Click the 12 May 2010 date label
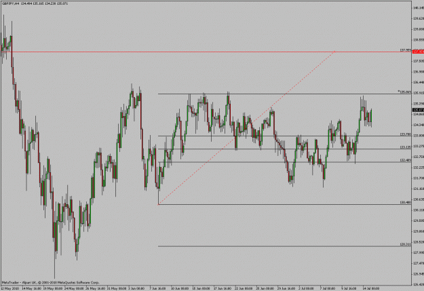The height and width of the screenshot is (291, 424). point(9,288)
